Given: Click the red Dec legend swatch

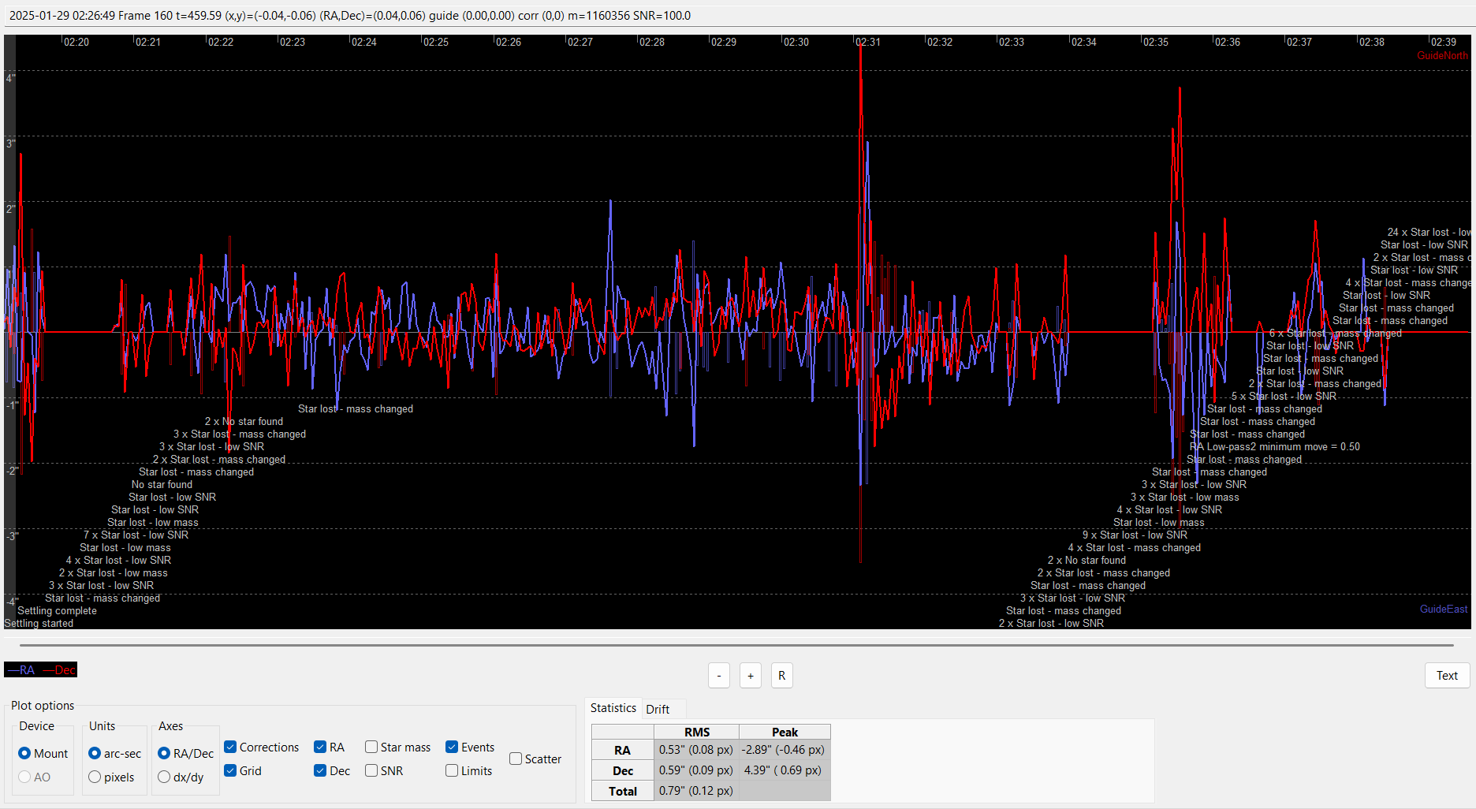Looking at the screenshot, I should tap(59, 670).
